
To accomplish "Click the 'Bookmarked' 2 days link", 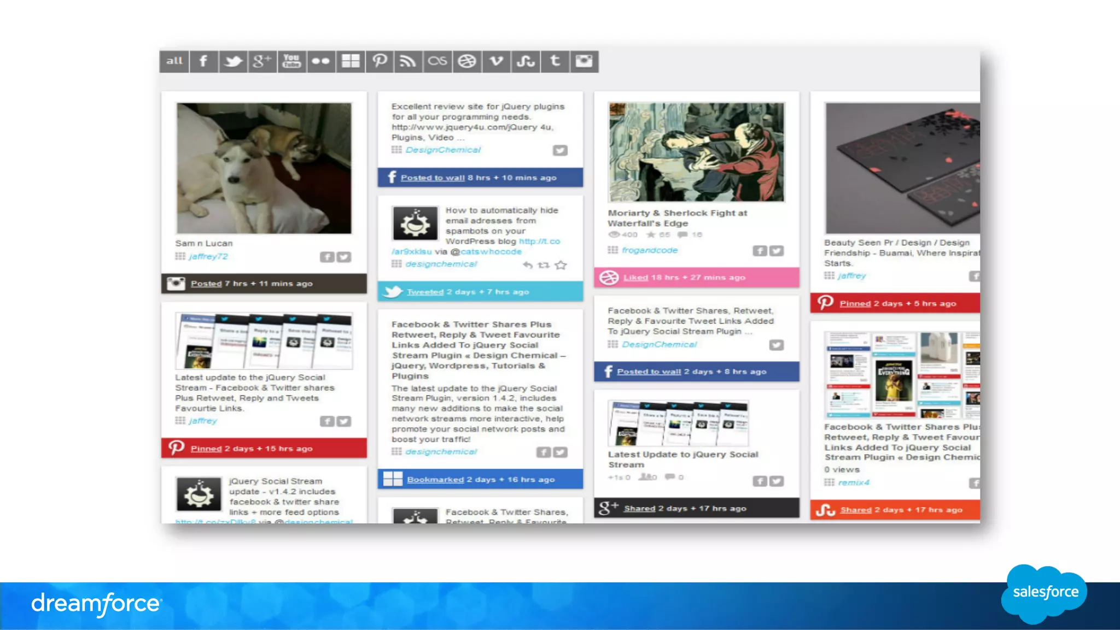I will [435, 479].
